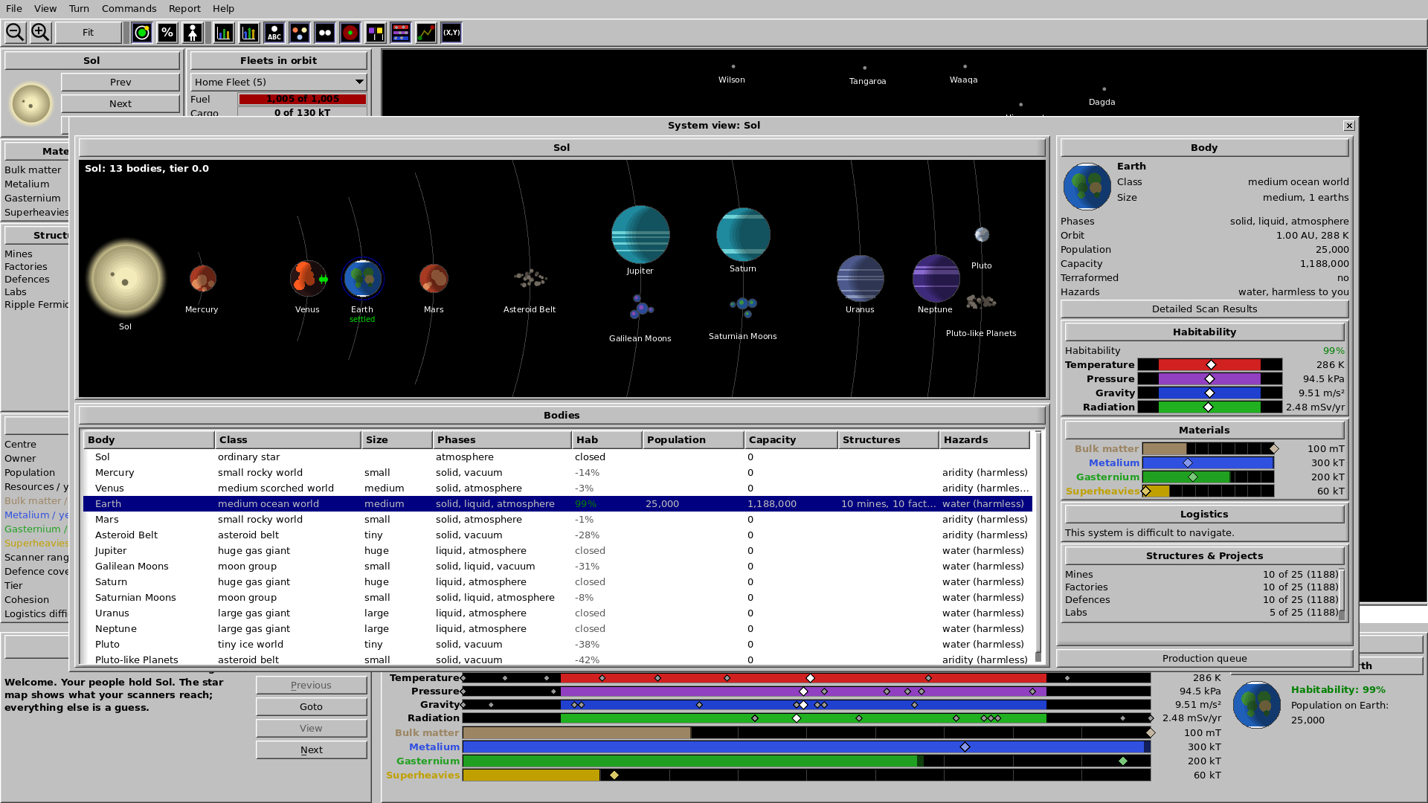The image size is (1428, 803).
Task: Click the Production queue button
Action: (1204, 659)
